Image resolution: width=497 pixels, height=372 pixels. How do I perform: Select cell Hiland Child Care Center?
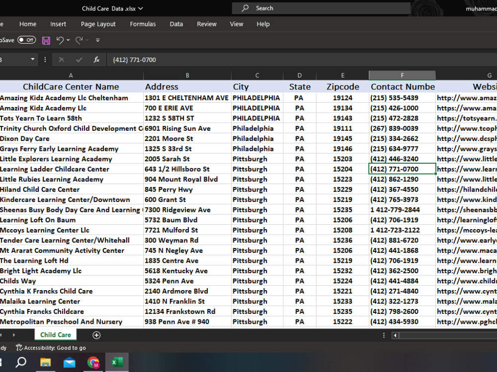click(71, 189)
